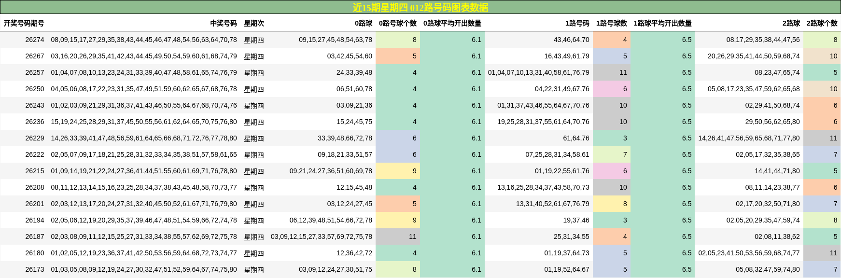Click the title 近15期星期四 012路号码图表数据
Image resolution: width=841 pixels, height=278 pixels.
pyautogui.click(x=420, y=7)
